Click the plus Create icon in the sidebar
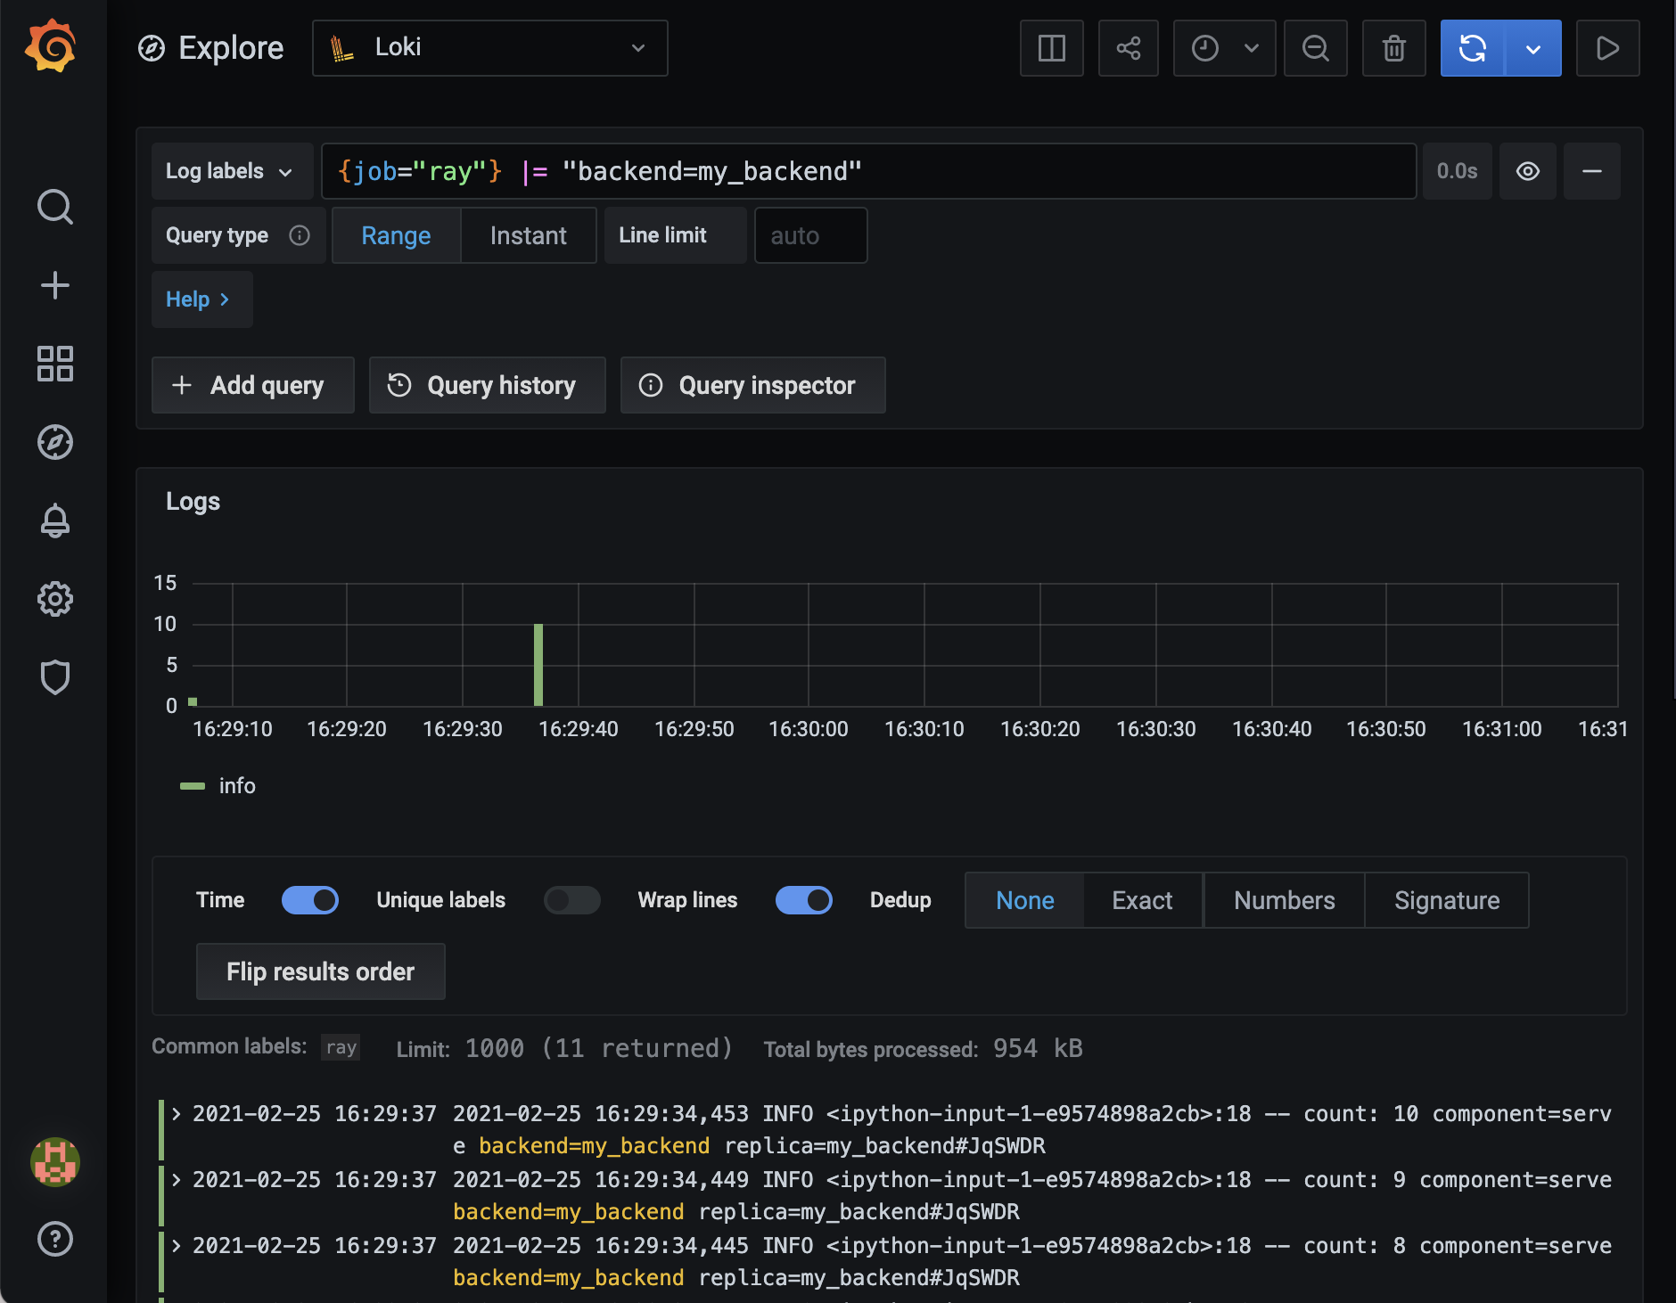 point(54,285)
